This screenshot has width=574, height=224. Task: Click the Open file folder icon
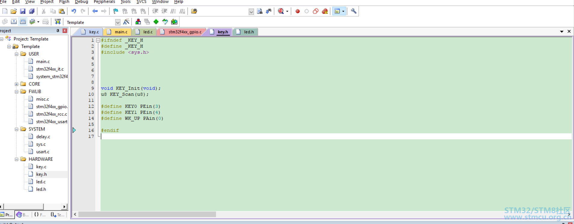14,11
